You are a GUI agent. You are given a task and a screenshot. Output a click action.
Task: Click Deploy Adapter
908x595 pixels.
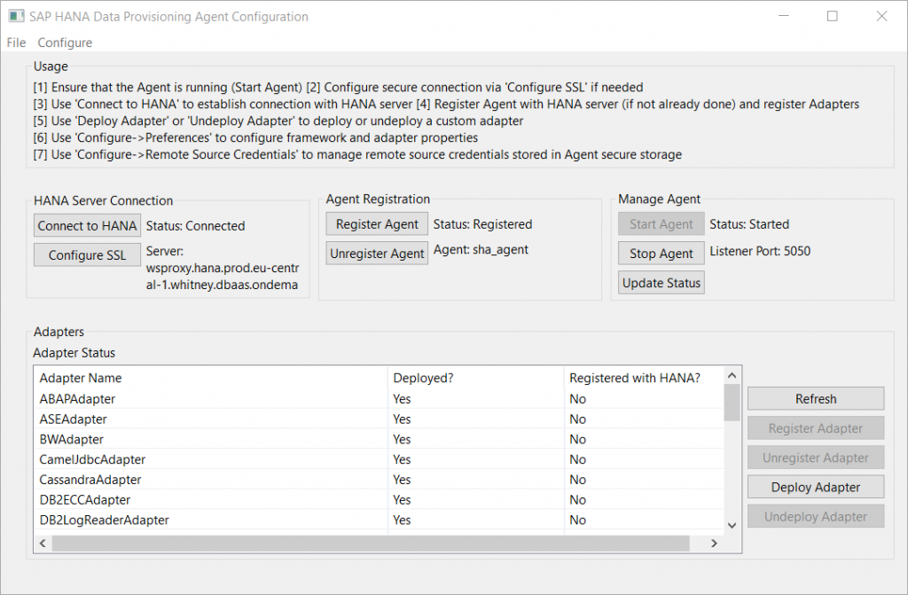point(816,487)
